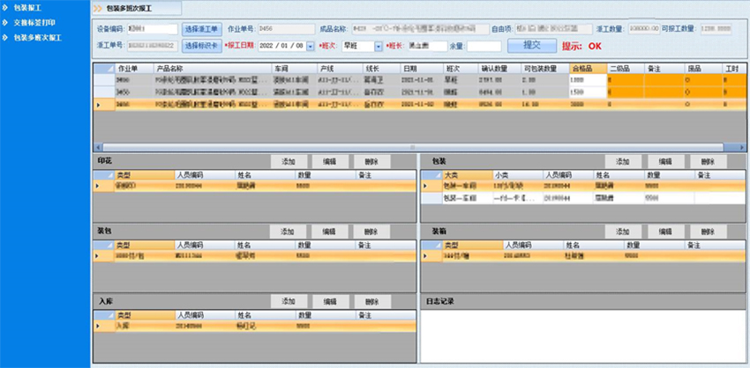
Task: Click the 余量 input field
Action: coord(484,47)
